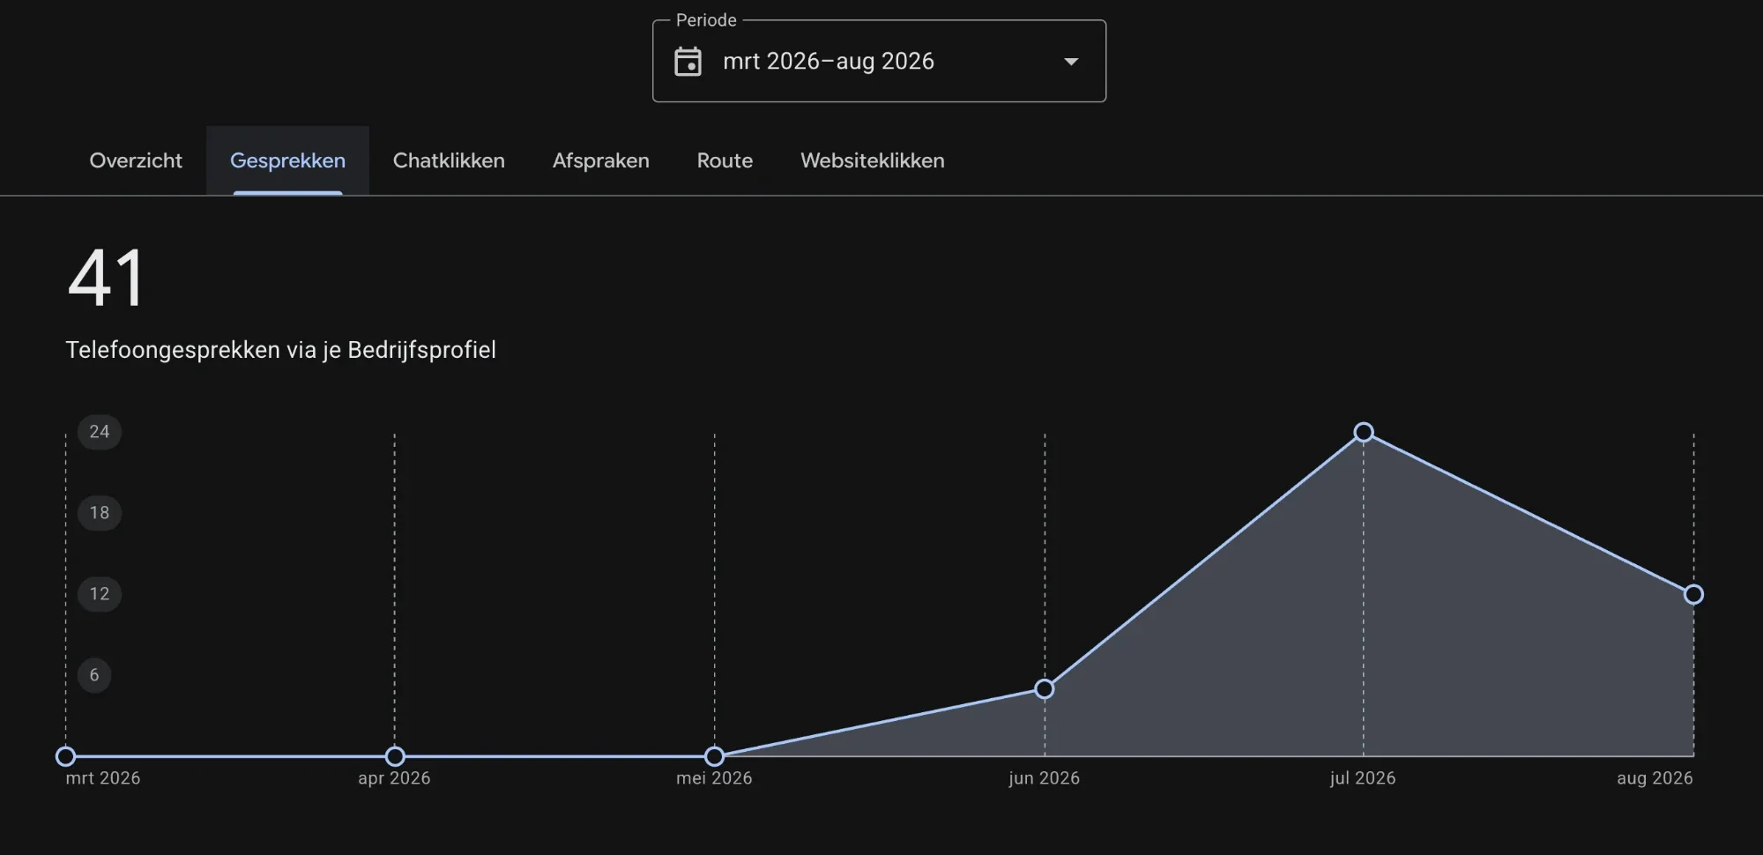Image resolution: width=1763 pixels, height=855 pixels.
Task: Select the Gesprekken tab
Action: (x=287, y=160)
